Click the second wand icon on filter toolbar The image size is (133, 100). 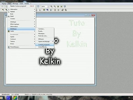[6, 10]
